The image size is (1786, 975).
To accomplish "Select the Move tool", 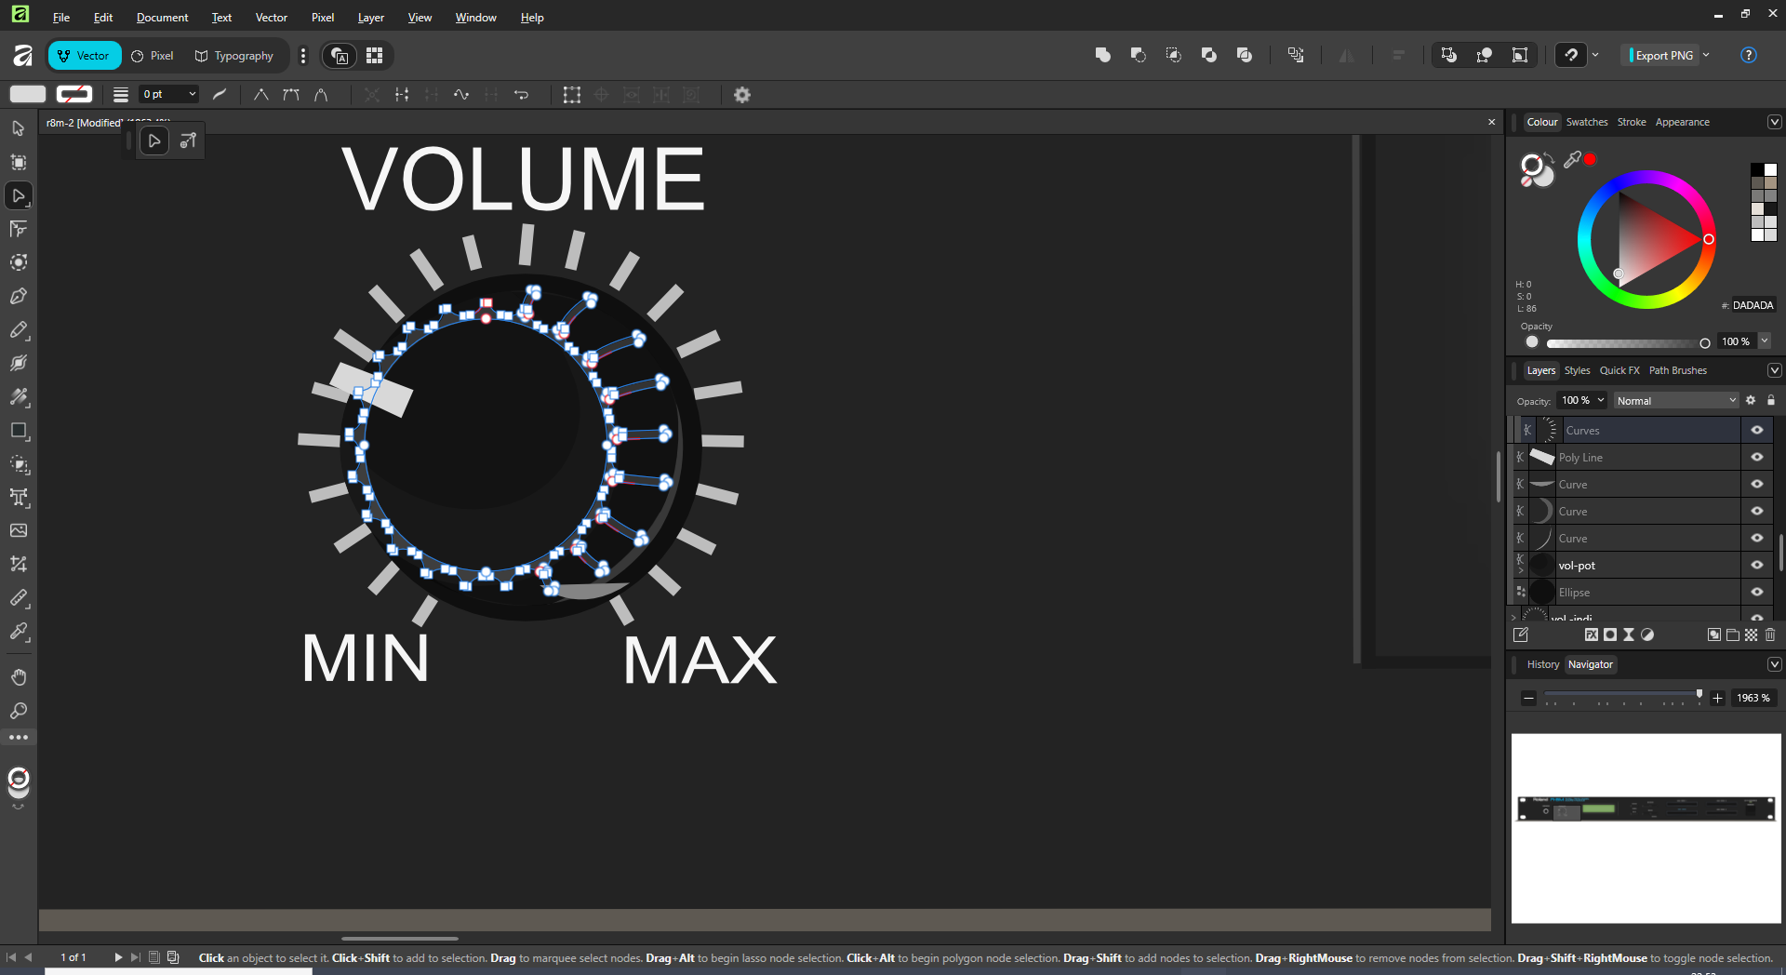I will point(18,128).
